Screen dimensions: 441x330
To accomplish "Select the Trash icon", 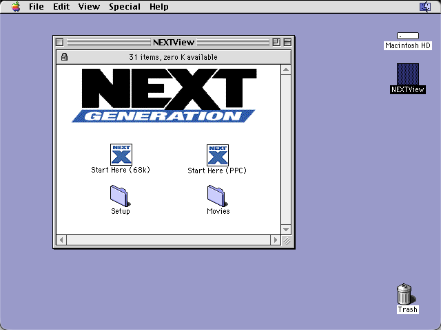I will pyautogui.click(x=406, y=294).
